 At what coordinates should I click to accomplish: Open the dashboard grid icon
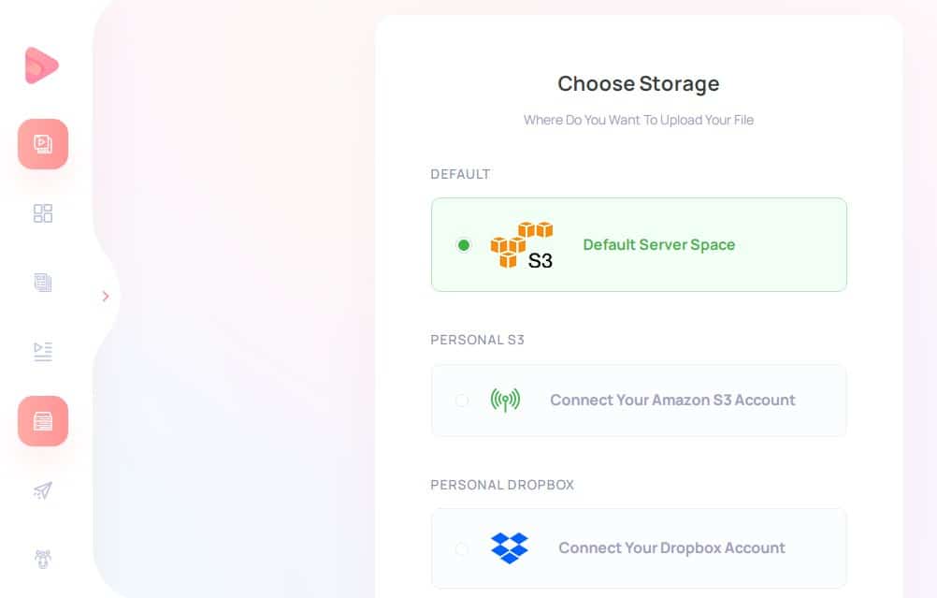tap(43, 213)
